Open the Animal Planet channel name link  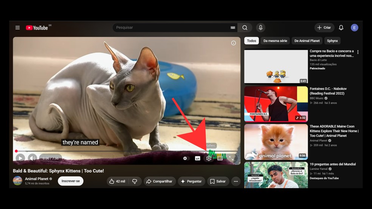click(x=37, y=179)
